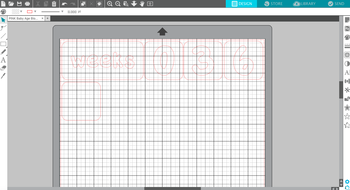Click the mat load direction arrow
Viewport: 350px width, 190px height.
[x=162, y=32]
